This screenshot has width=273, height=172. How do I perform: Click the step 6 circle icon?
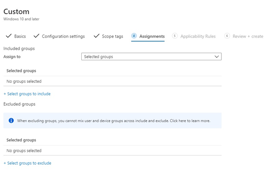pos(227,36)
